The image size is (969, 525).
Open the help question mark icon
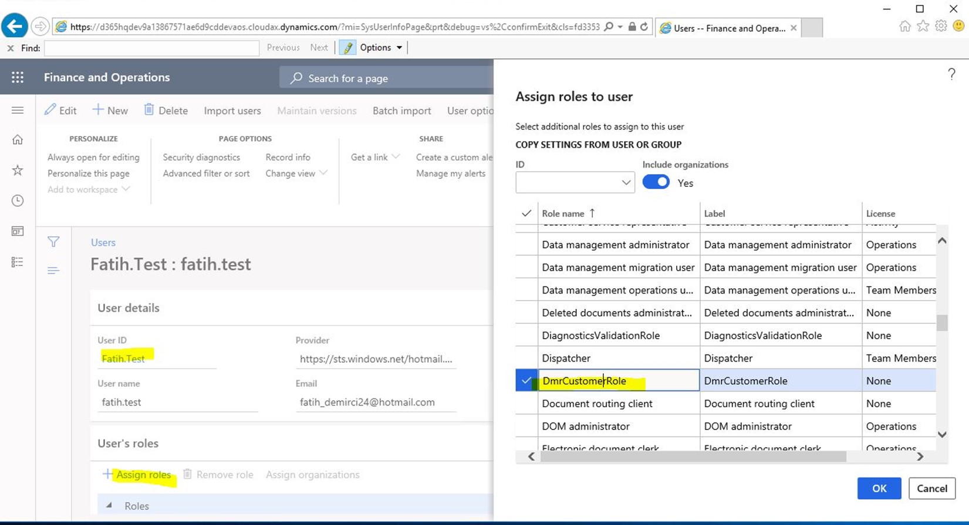click(x=951, y=74)
